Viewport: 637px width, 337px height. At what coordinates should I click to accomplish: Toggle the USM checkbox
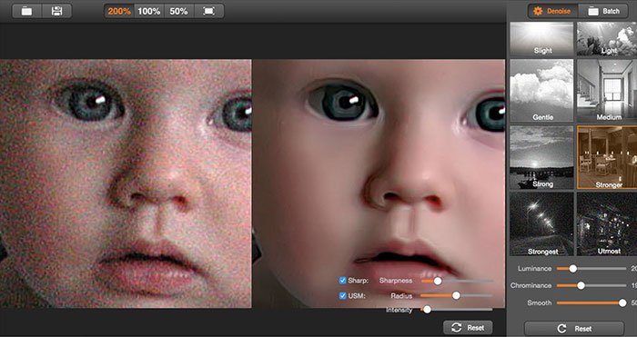(342, 295)
